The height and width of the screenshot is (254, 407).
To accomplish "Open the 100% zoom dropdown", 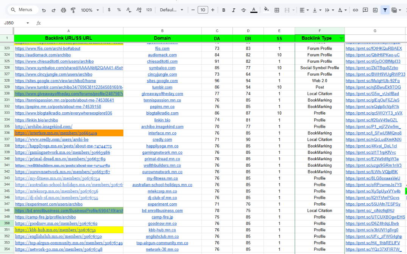I will tap(90, 10).
